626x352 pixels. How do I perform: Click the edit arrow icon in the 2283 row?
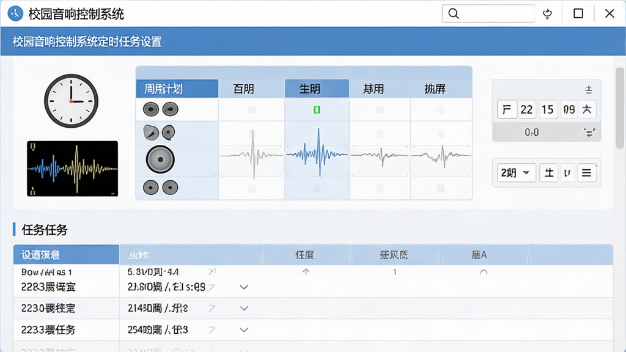point(212,287)
